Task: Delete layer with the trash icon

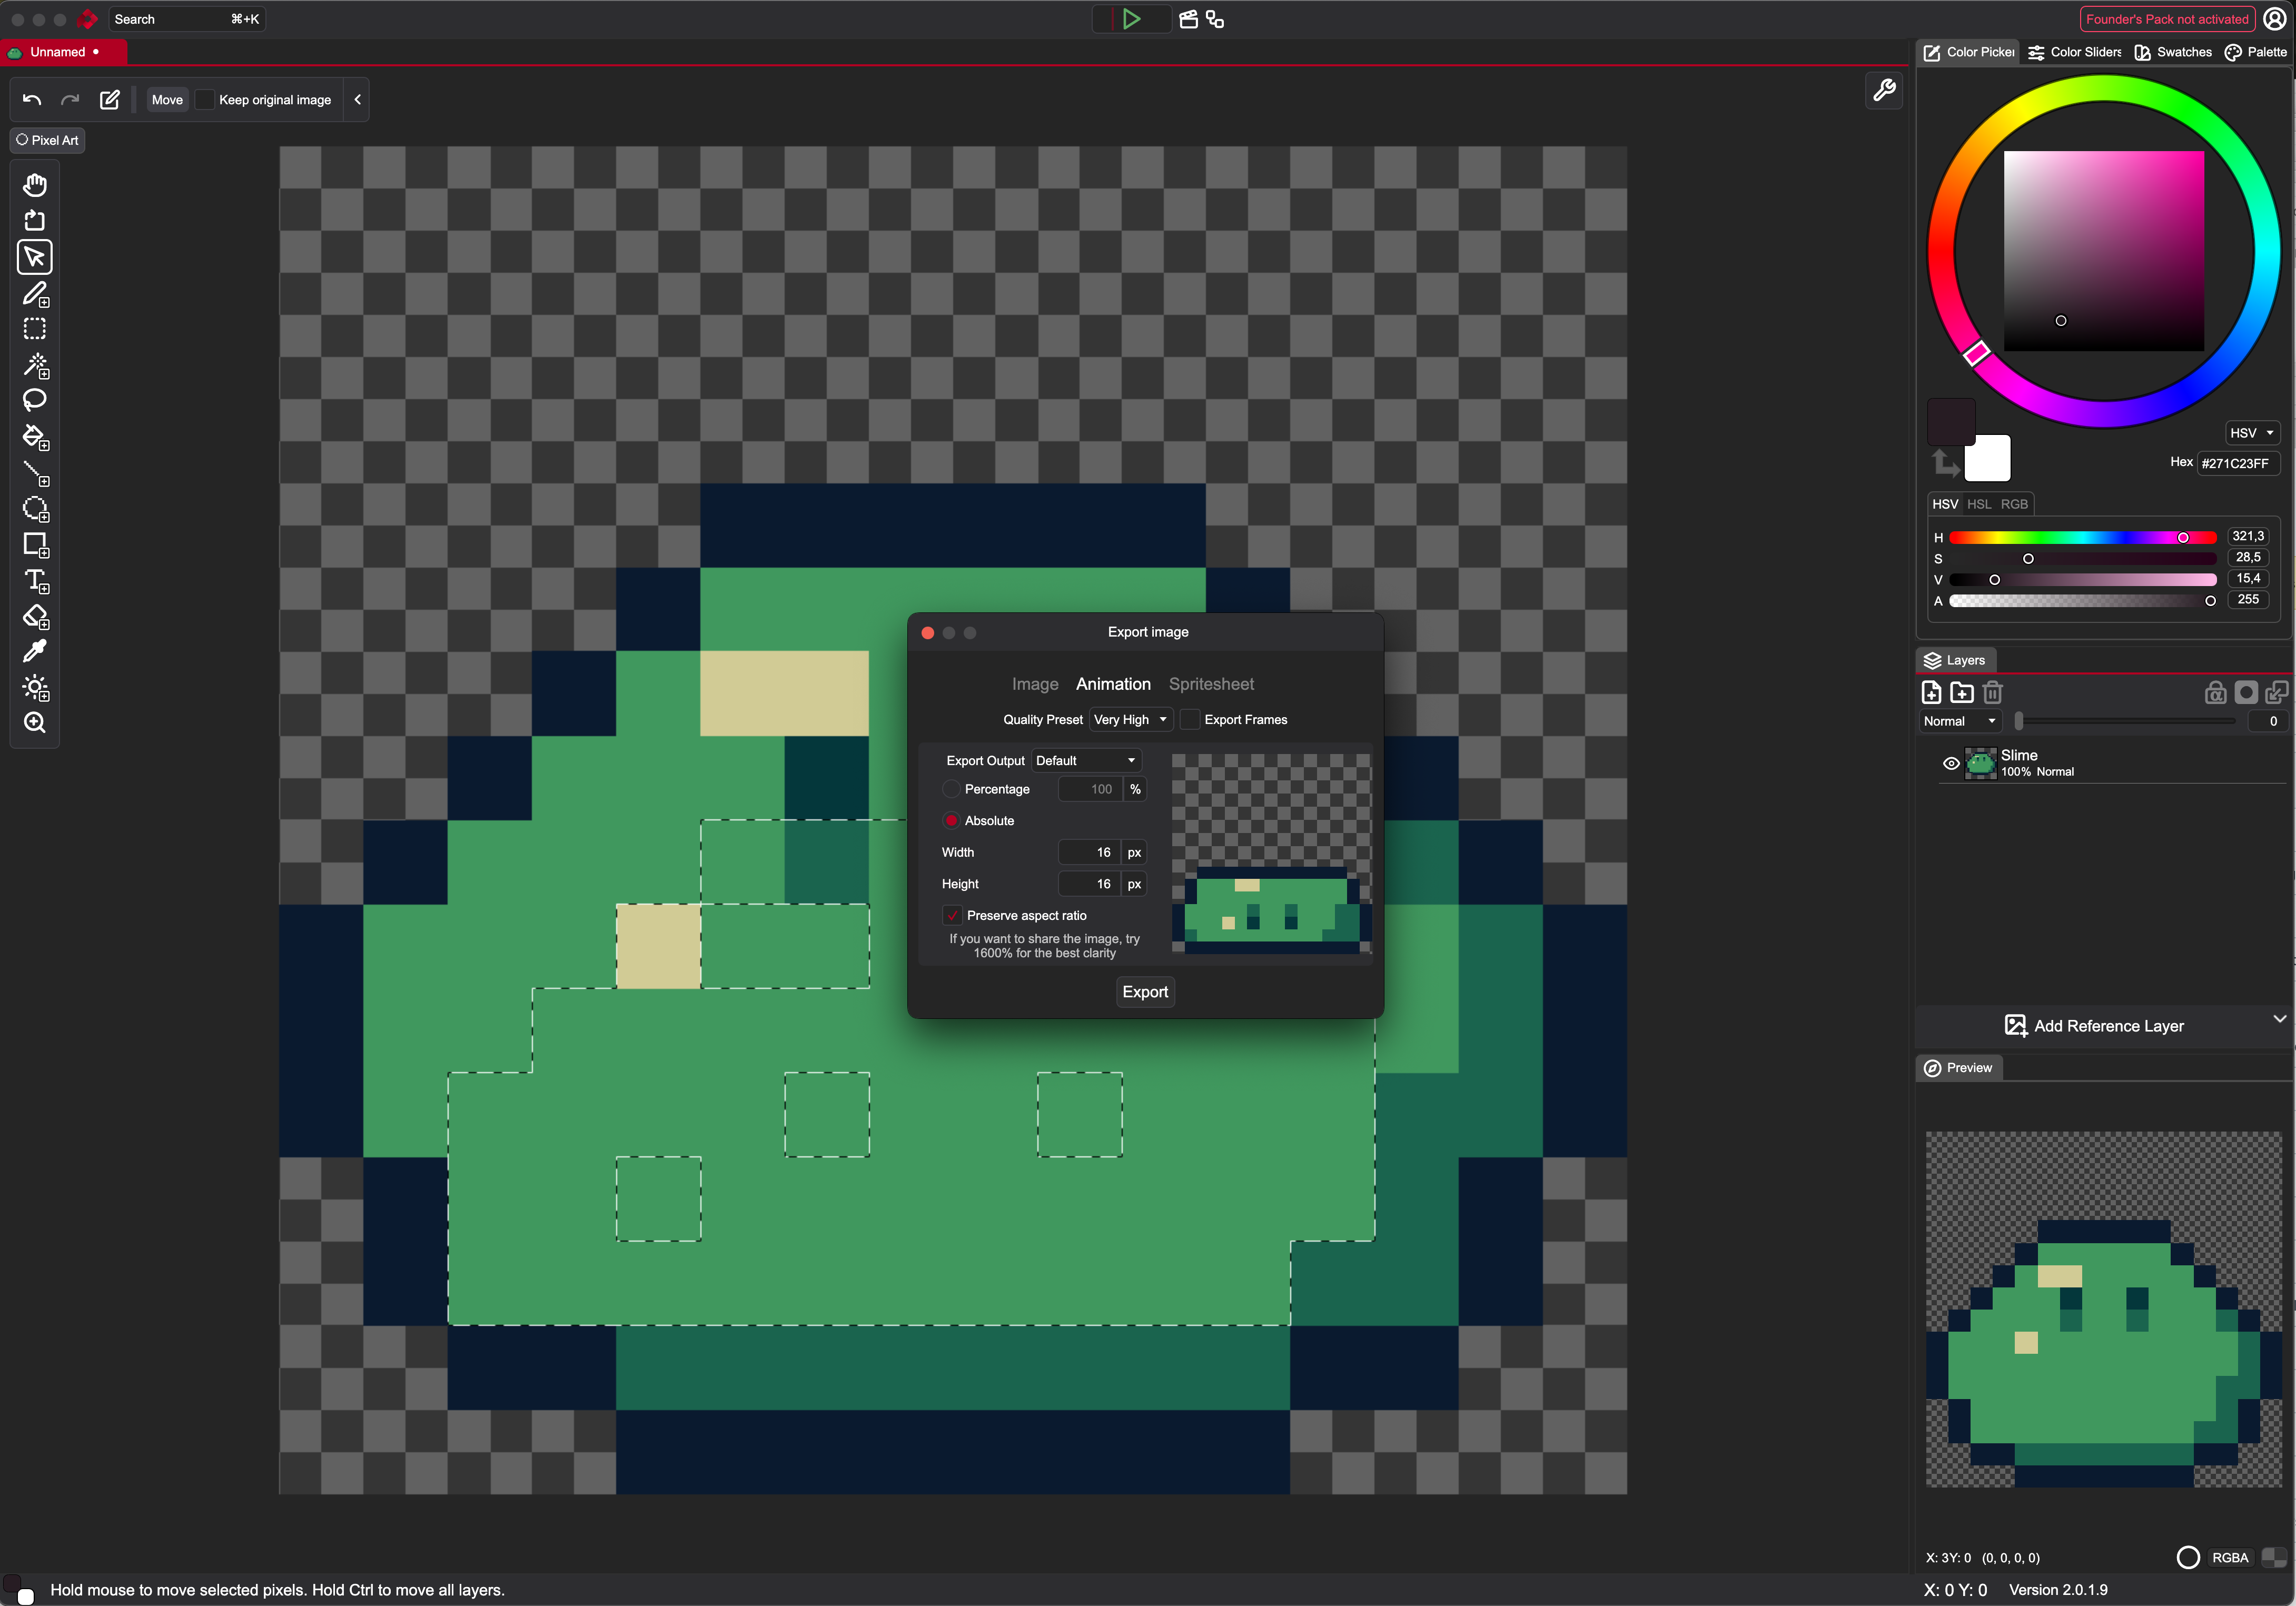Action: click(x=1992, y=692)
